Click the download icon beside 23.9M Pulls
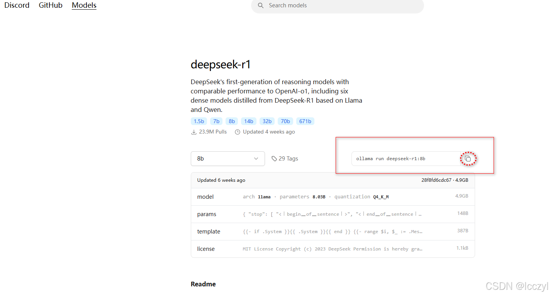 (194, 132)
